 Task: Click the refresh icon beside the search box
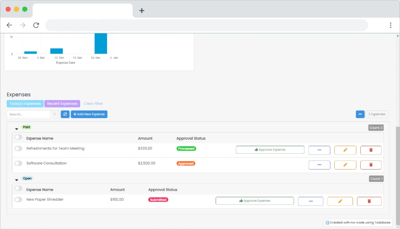65,114
